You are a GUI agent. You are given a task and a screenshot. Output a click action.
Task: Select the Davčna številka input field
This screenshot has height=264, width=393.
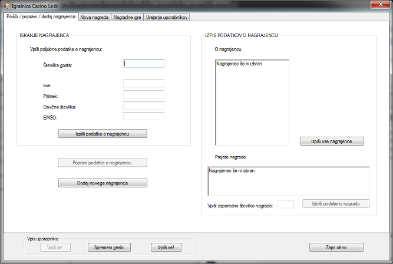(x=143, y=105)
